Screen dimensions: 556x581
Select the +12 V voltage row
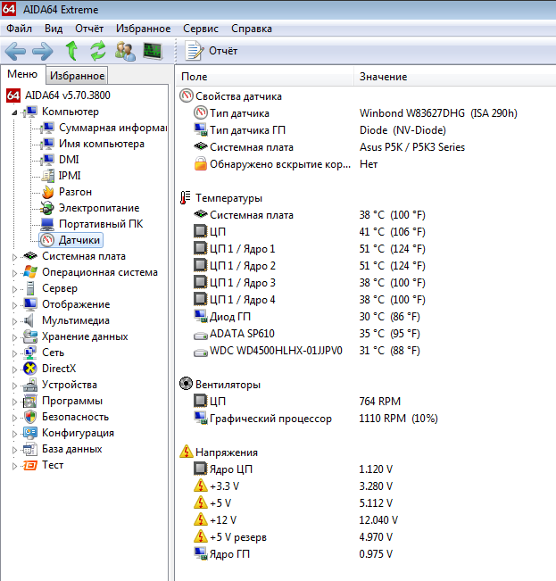295,519
